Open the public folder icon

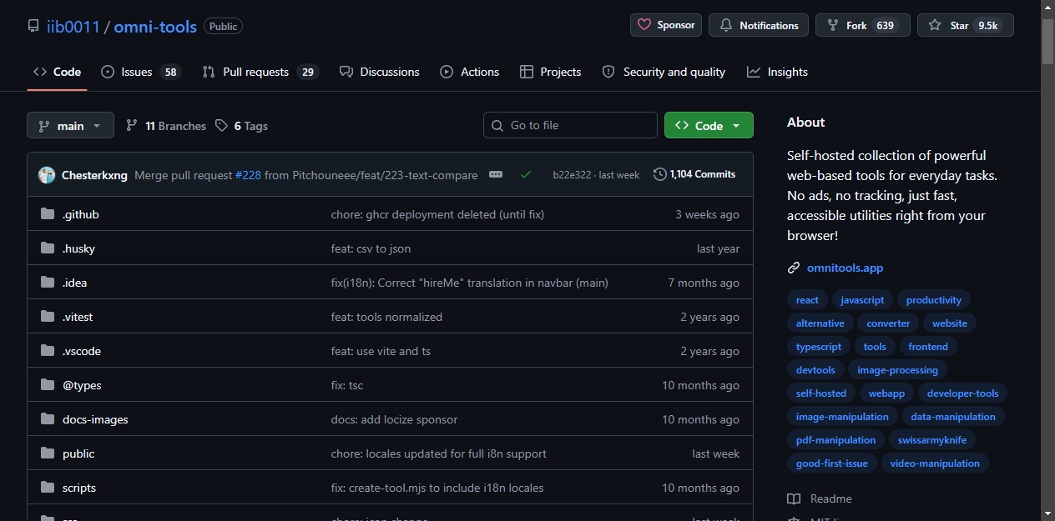(48, 453)
